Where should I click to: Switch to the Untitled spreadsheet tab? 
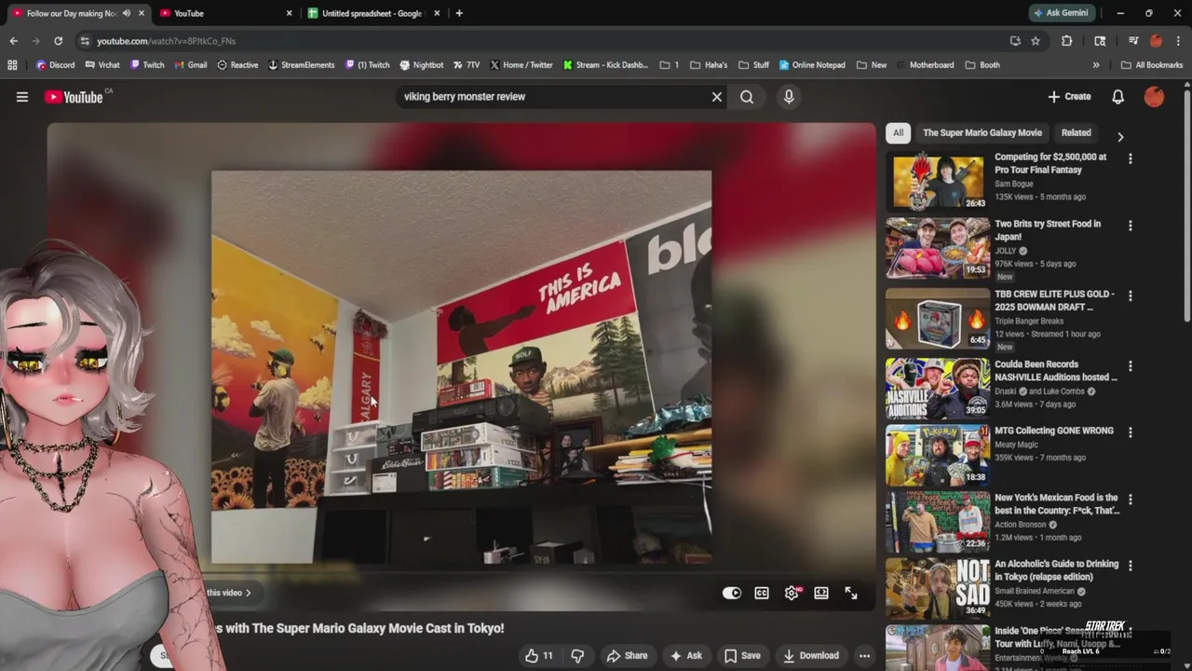point(373,13)
